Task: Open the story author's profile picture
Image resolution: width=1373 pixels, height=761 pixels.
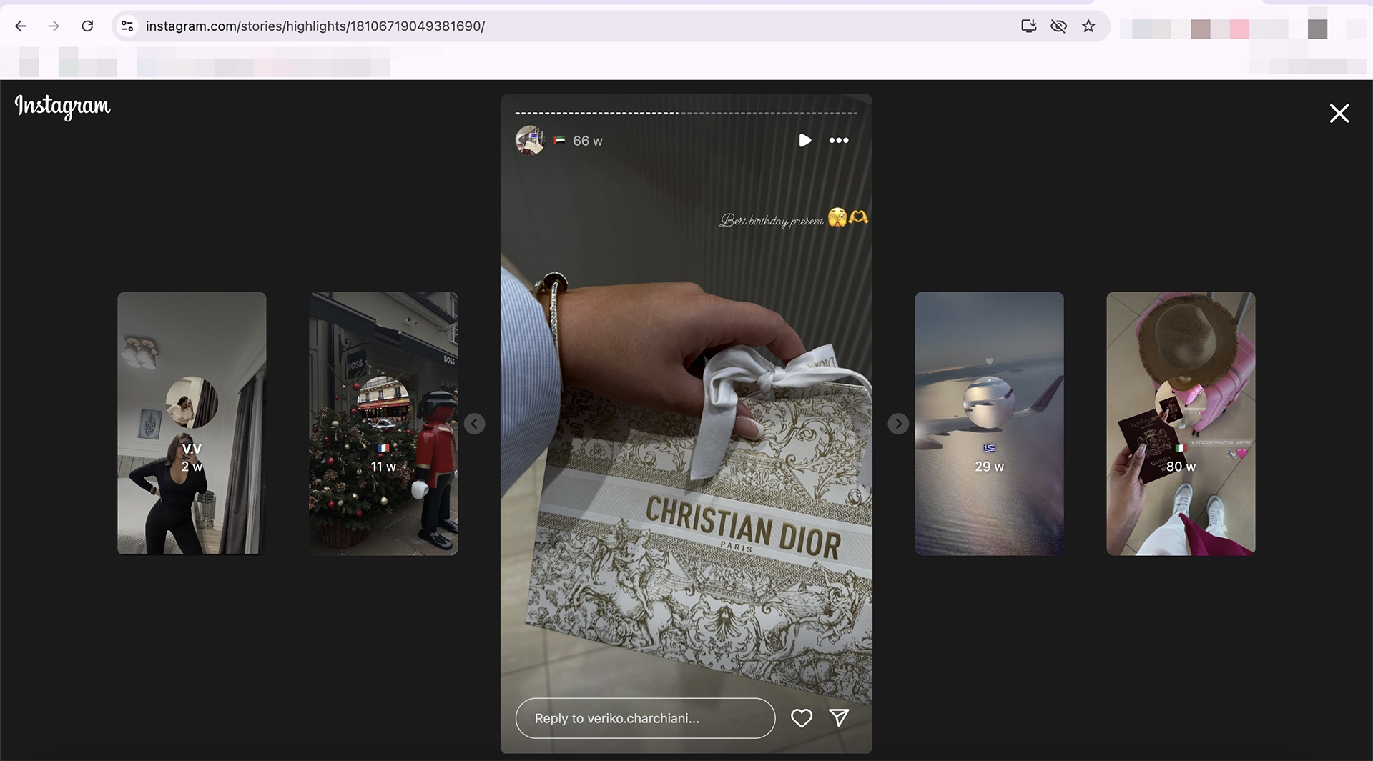Action: coord(530,140)
